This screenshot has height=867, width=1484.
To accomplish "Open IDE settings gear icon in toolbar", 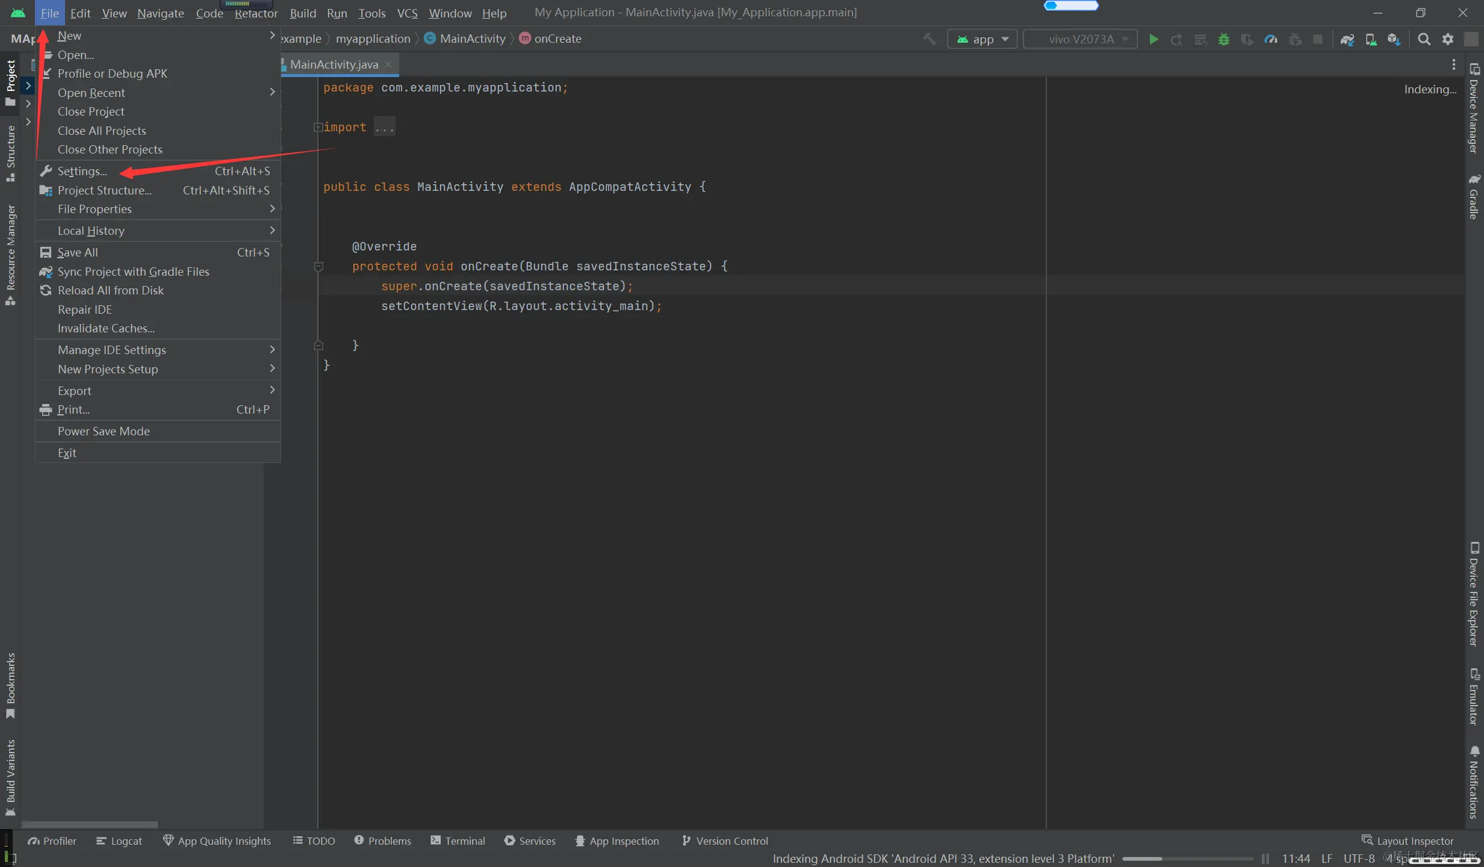I will coord(1448,39).
